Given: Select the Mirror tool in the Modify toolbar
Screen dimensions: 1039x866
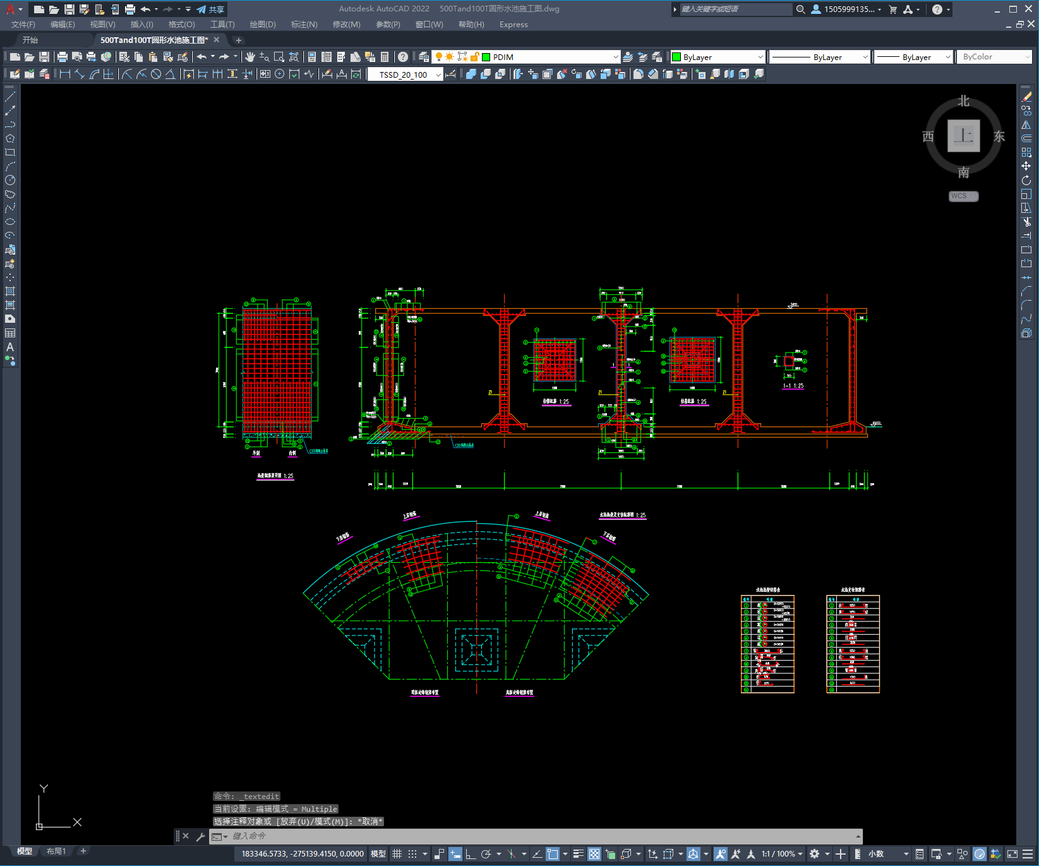Looking at the screenshot, I should click(x=1026, y=124).
